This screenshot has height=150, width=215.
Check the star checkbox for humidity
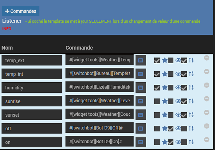(x=170, y=88)
